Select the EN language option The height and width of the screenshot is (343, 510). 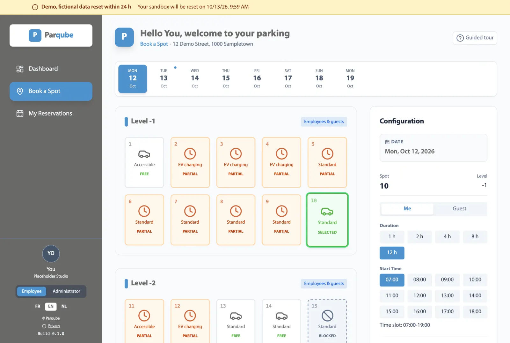tap(51, 306)
